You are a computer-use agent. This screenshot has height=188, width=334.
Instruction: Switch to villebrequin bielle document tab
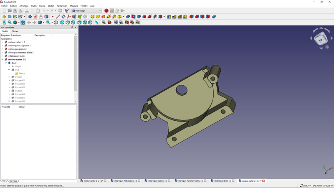point(223,181)
